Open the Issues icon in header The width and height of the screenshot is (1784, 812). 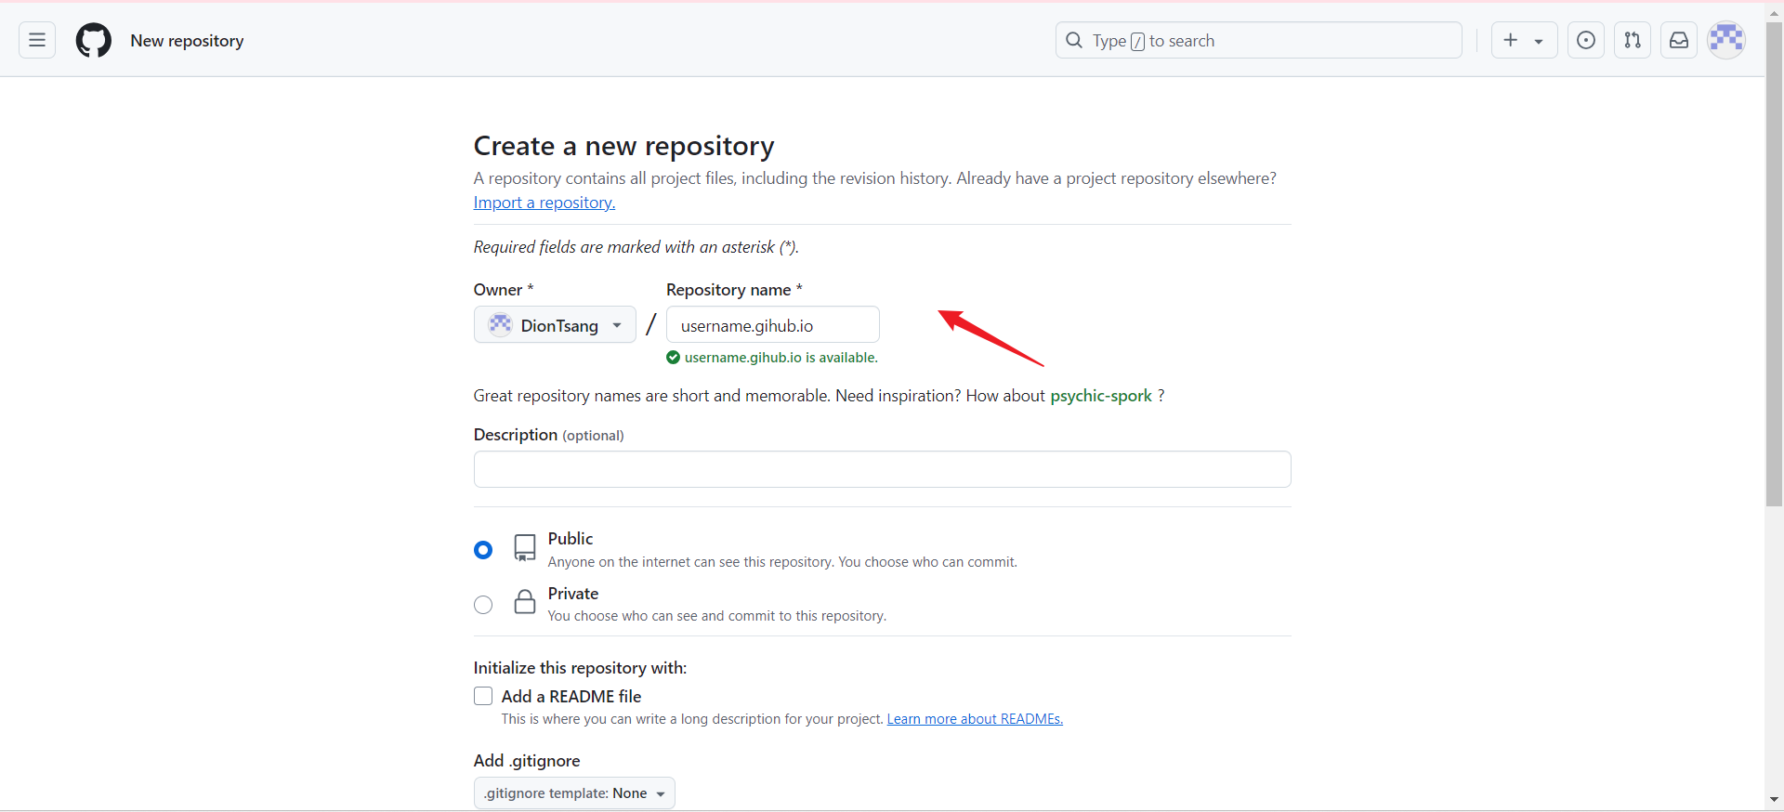click(1586, 40)
